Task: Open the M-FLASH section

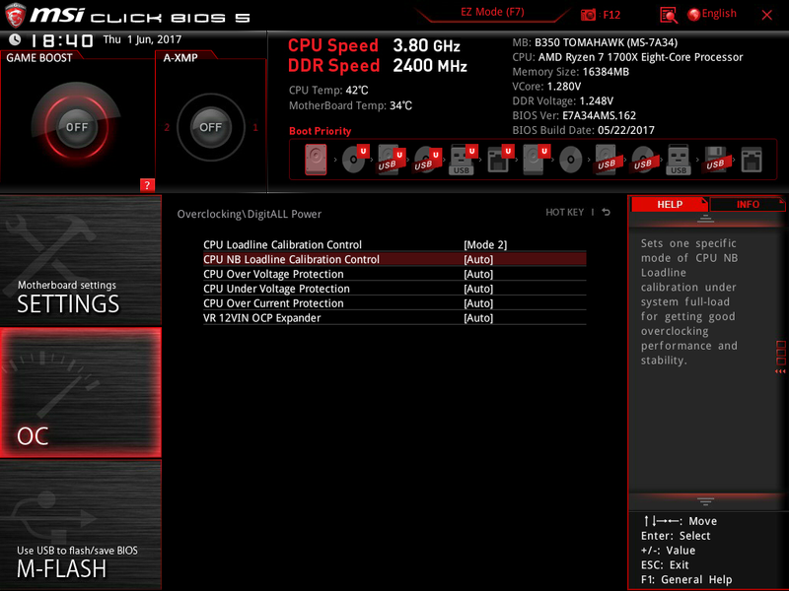Action: click(81, 525)
